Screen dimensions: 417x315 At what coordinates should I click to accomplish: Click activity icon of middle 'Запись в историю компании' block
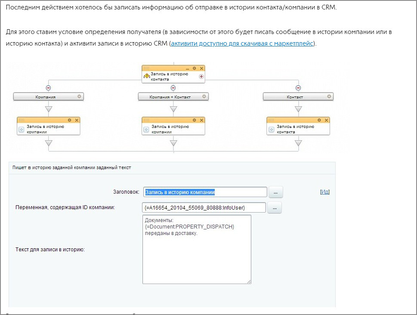point(146,130)
